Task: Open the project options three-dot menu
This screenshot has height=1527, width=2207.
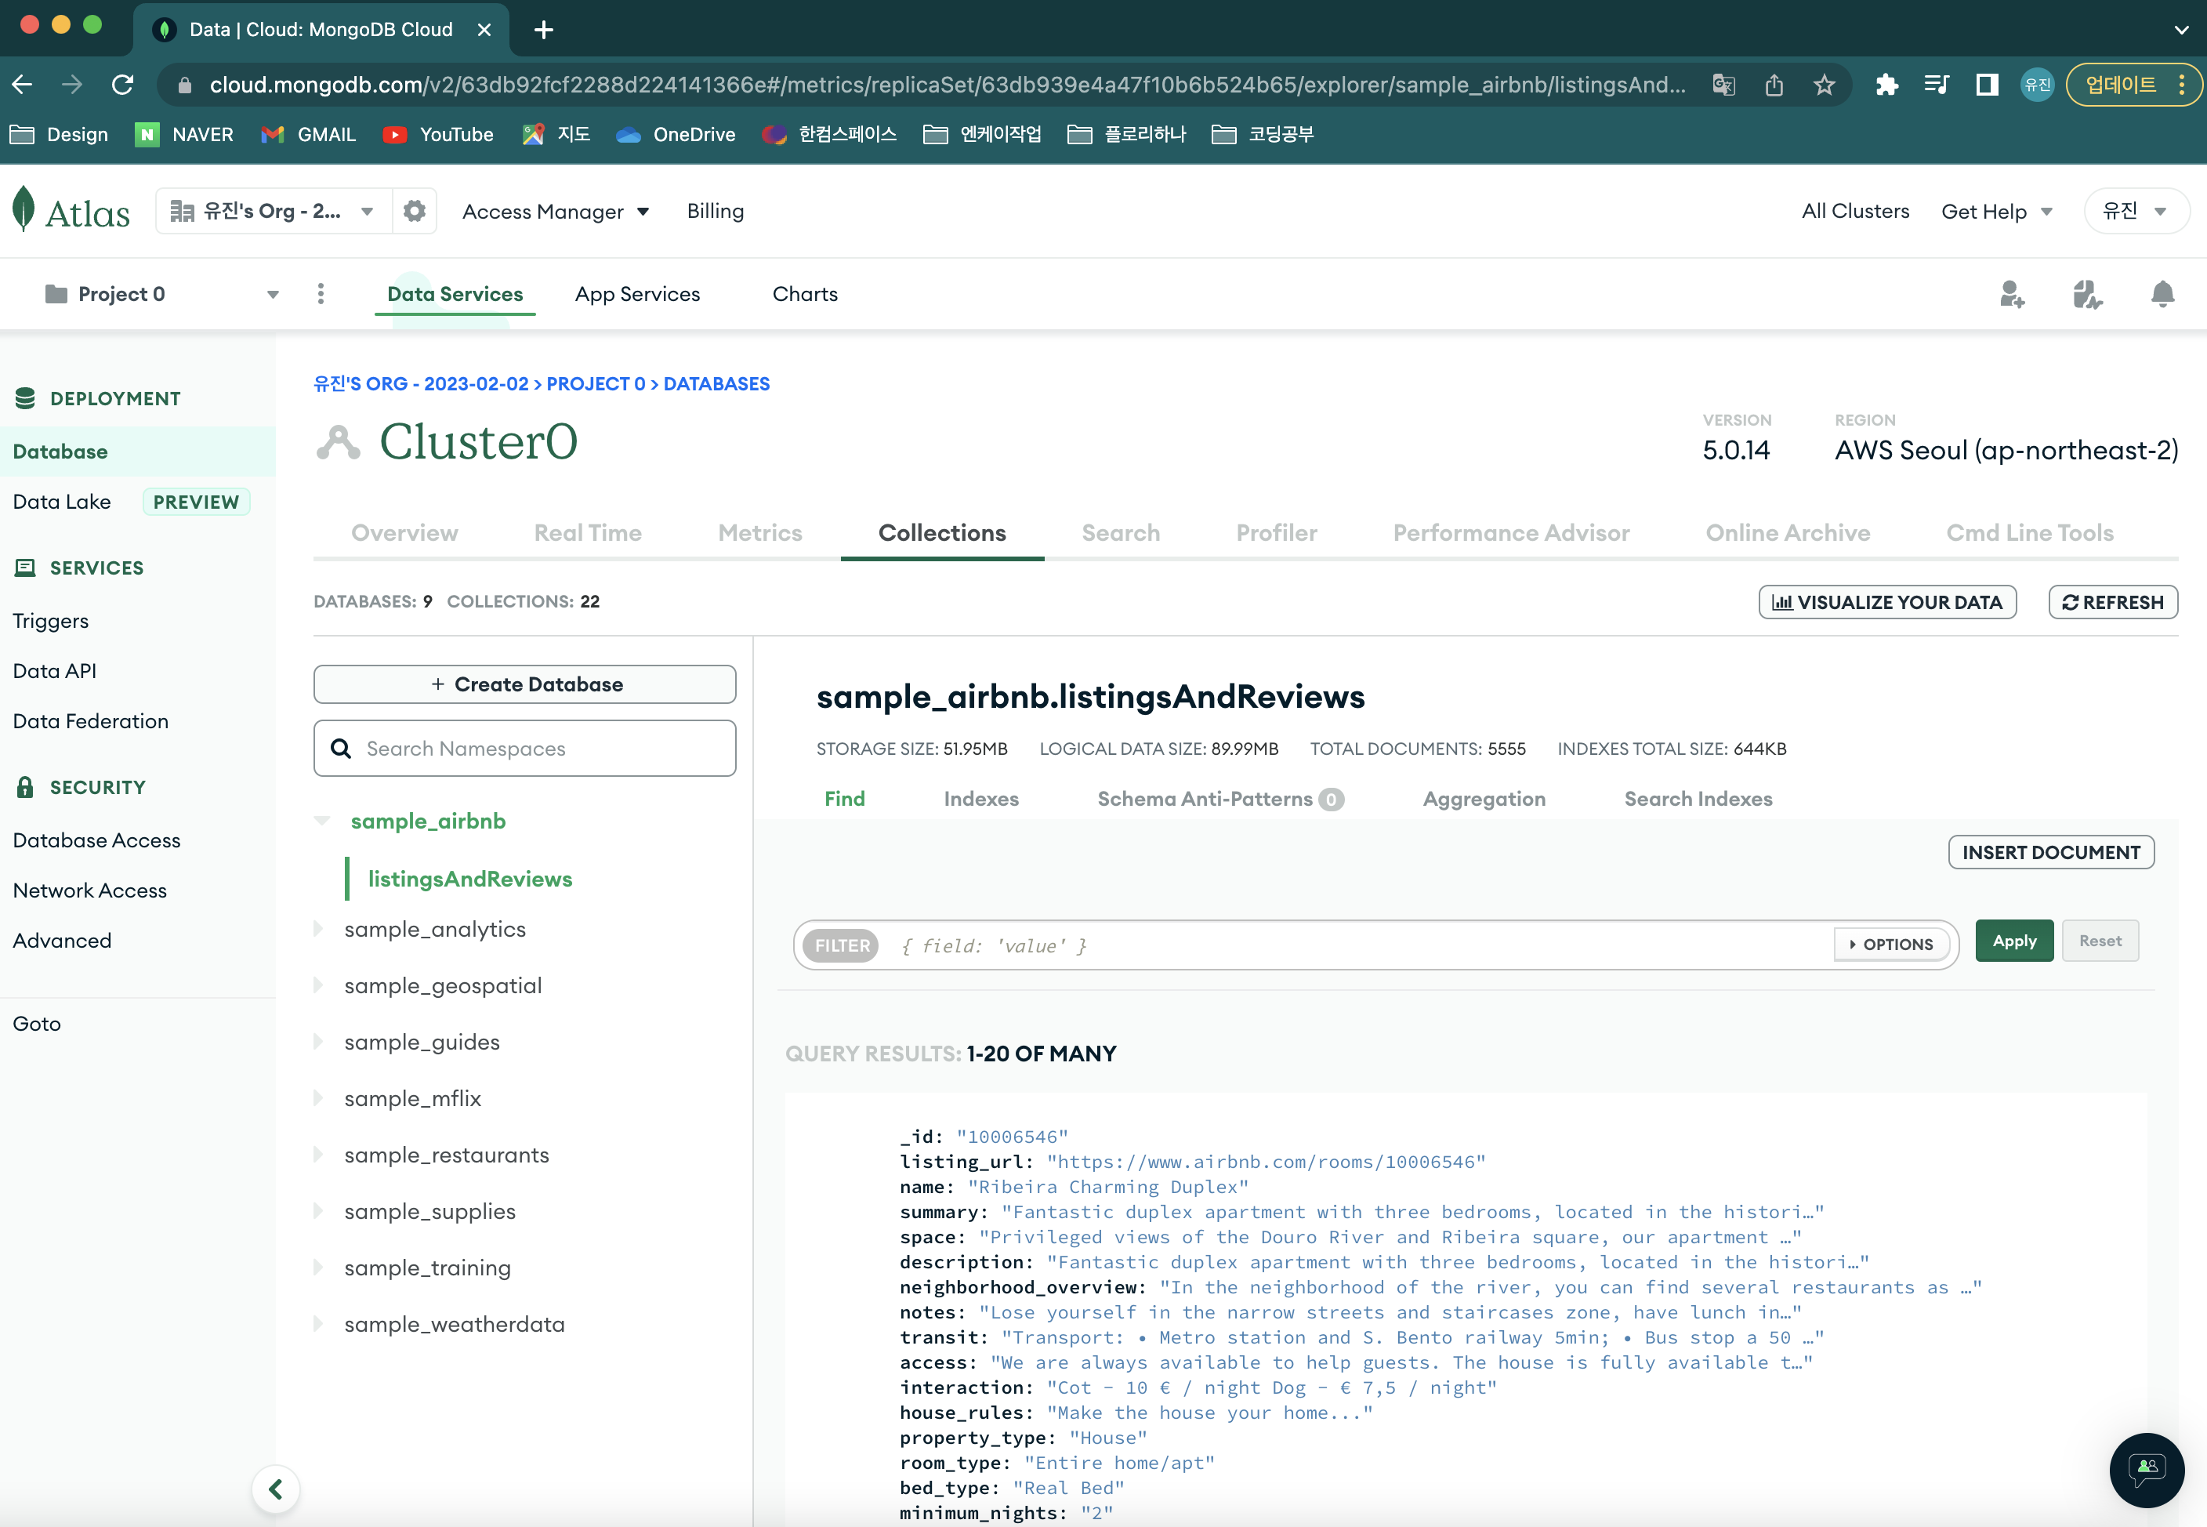Action: tap(321, 294)
